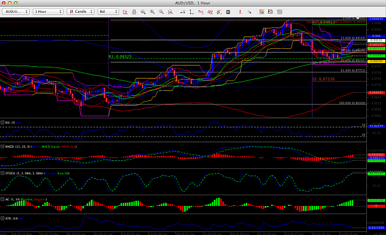Click the horizontal arrow price marker icon

tap(183, 12)
